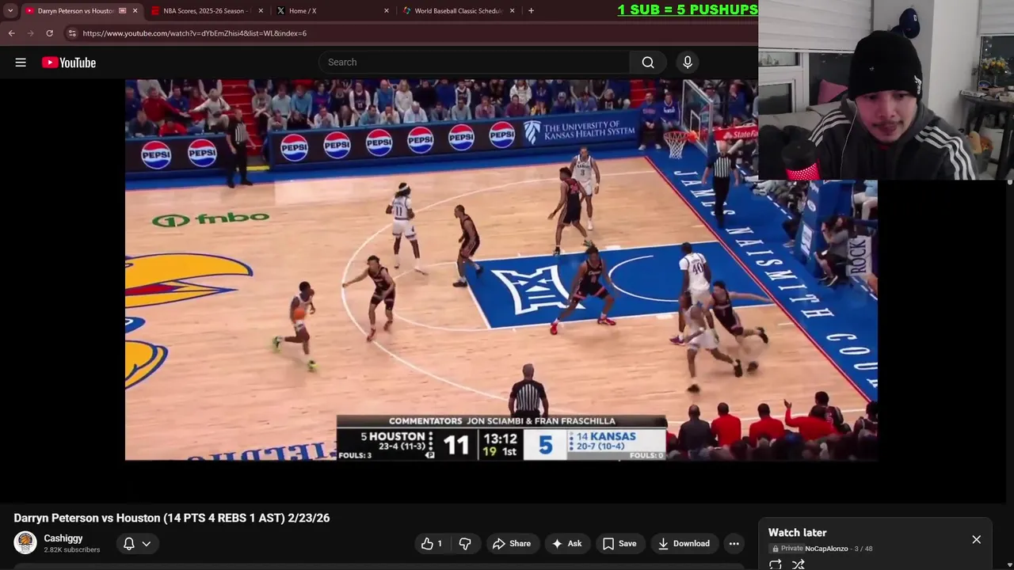Screen dimensions: 1014x570
Task: Close the Darryn Peterson tab
Action: point(135,11)
